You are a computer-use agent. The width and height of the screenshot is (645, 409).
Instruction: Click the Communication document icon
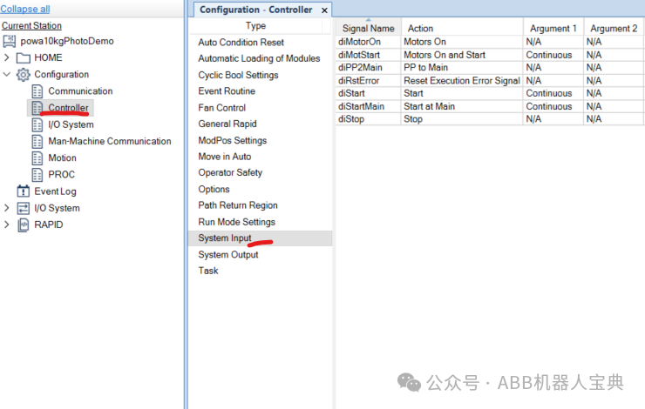pyautogui.click(x=37, y=91)
